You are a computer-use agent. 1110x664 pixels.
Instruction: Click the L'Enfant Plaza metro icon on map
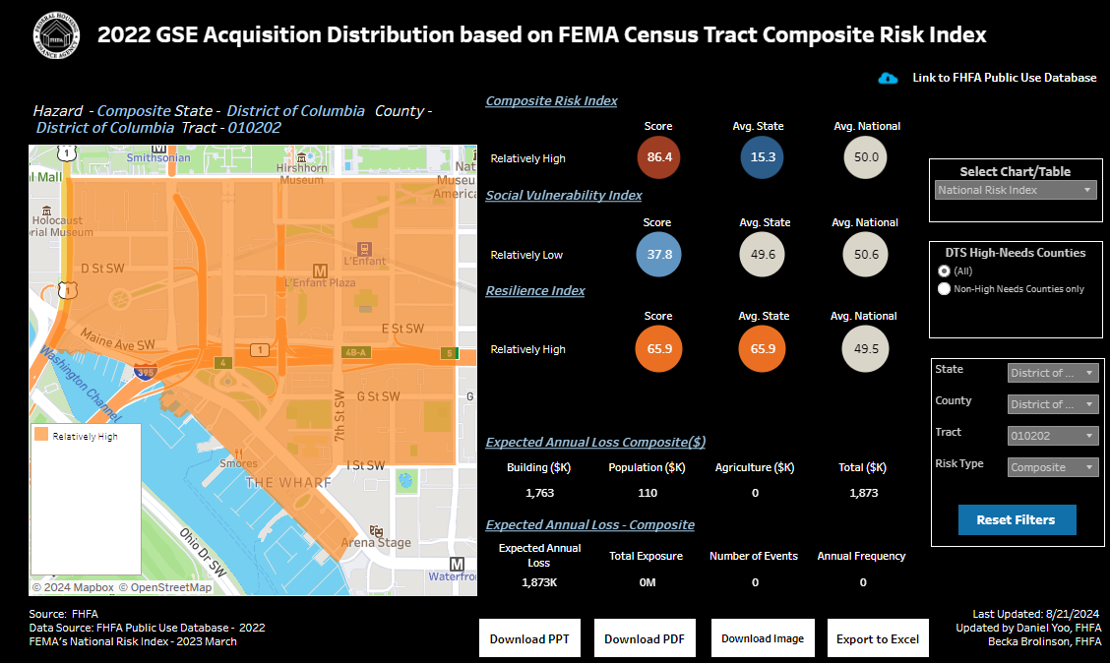(320, 271)
